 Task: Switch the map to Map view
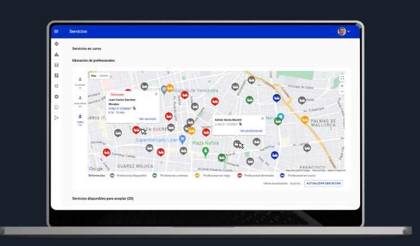[x=94, y=76]
